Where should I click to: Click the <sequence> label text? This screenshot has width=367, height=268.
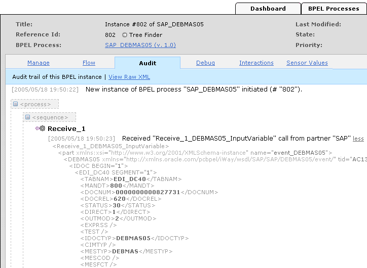point(50,117)
